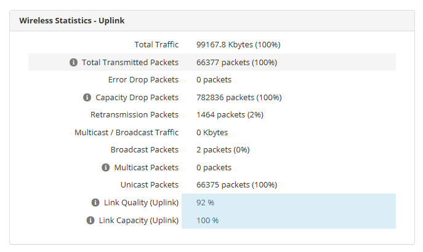Click the Broadcast Packets label
423x252 pixels.
pos(145,149)
